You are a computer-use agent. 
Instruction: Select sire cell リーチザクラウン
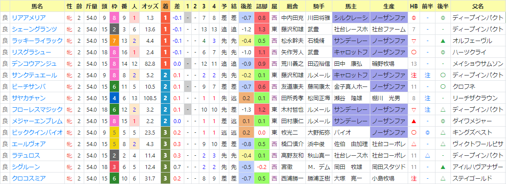pos(478,98)
